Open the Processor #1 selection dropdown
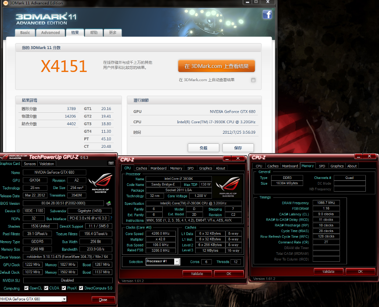 177,261
